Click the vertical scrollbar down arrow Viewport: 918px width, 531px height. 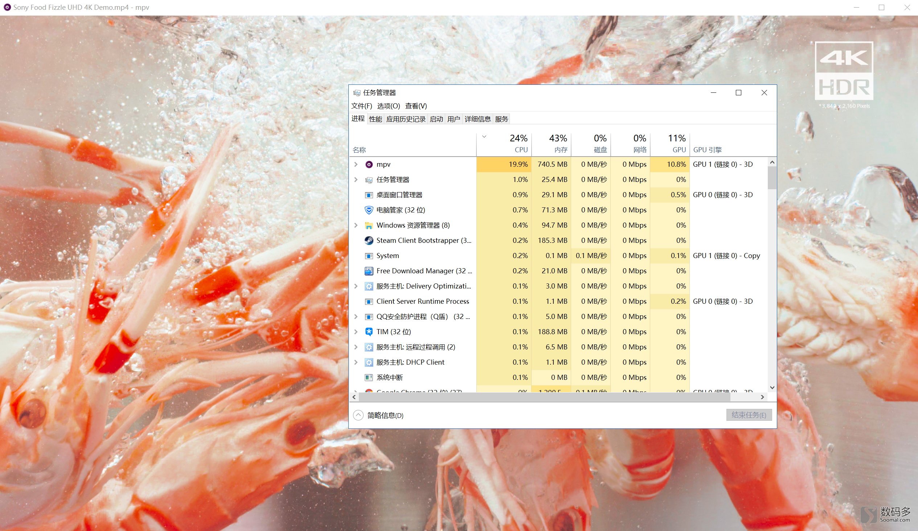tap(771, 387)
